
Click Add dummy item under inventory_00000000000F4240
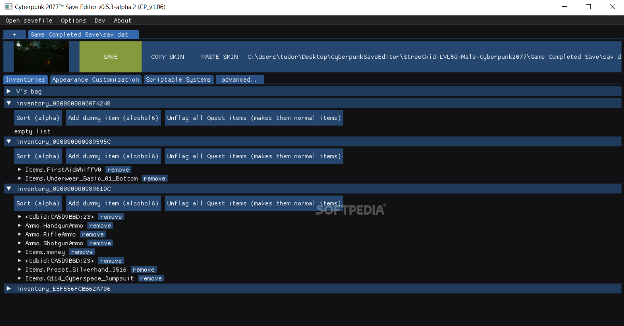point(113,118)
